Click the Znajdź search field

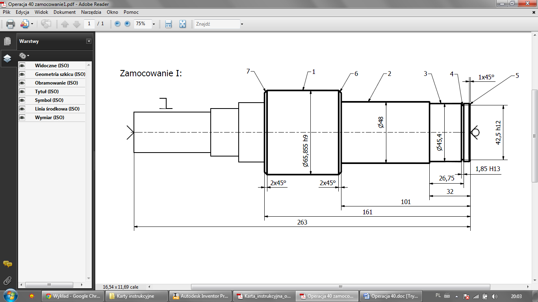click(x=217, y=24)
